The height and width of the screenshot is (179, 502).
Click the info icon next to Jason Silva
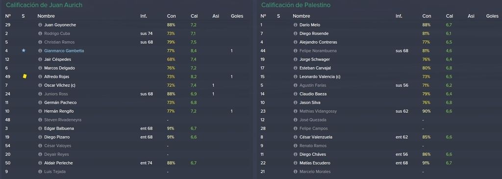point(295,102)
